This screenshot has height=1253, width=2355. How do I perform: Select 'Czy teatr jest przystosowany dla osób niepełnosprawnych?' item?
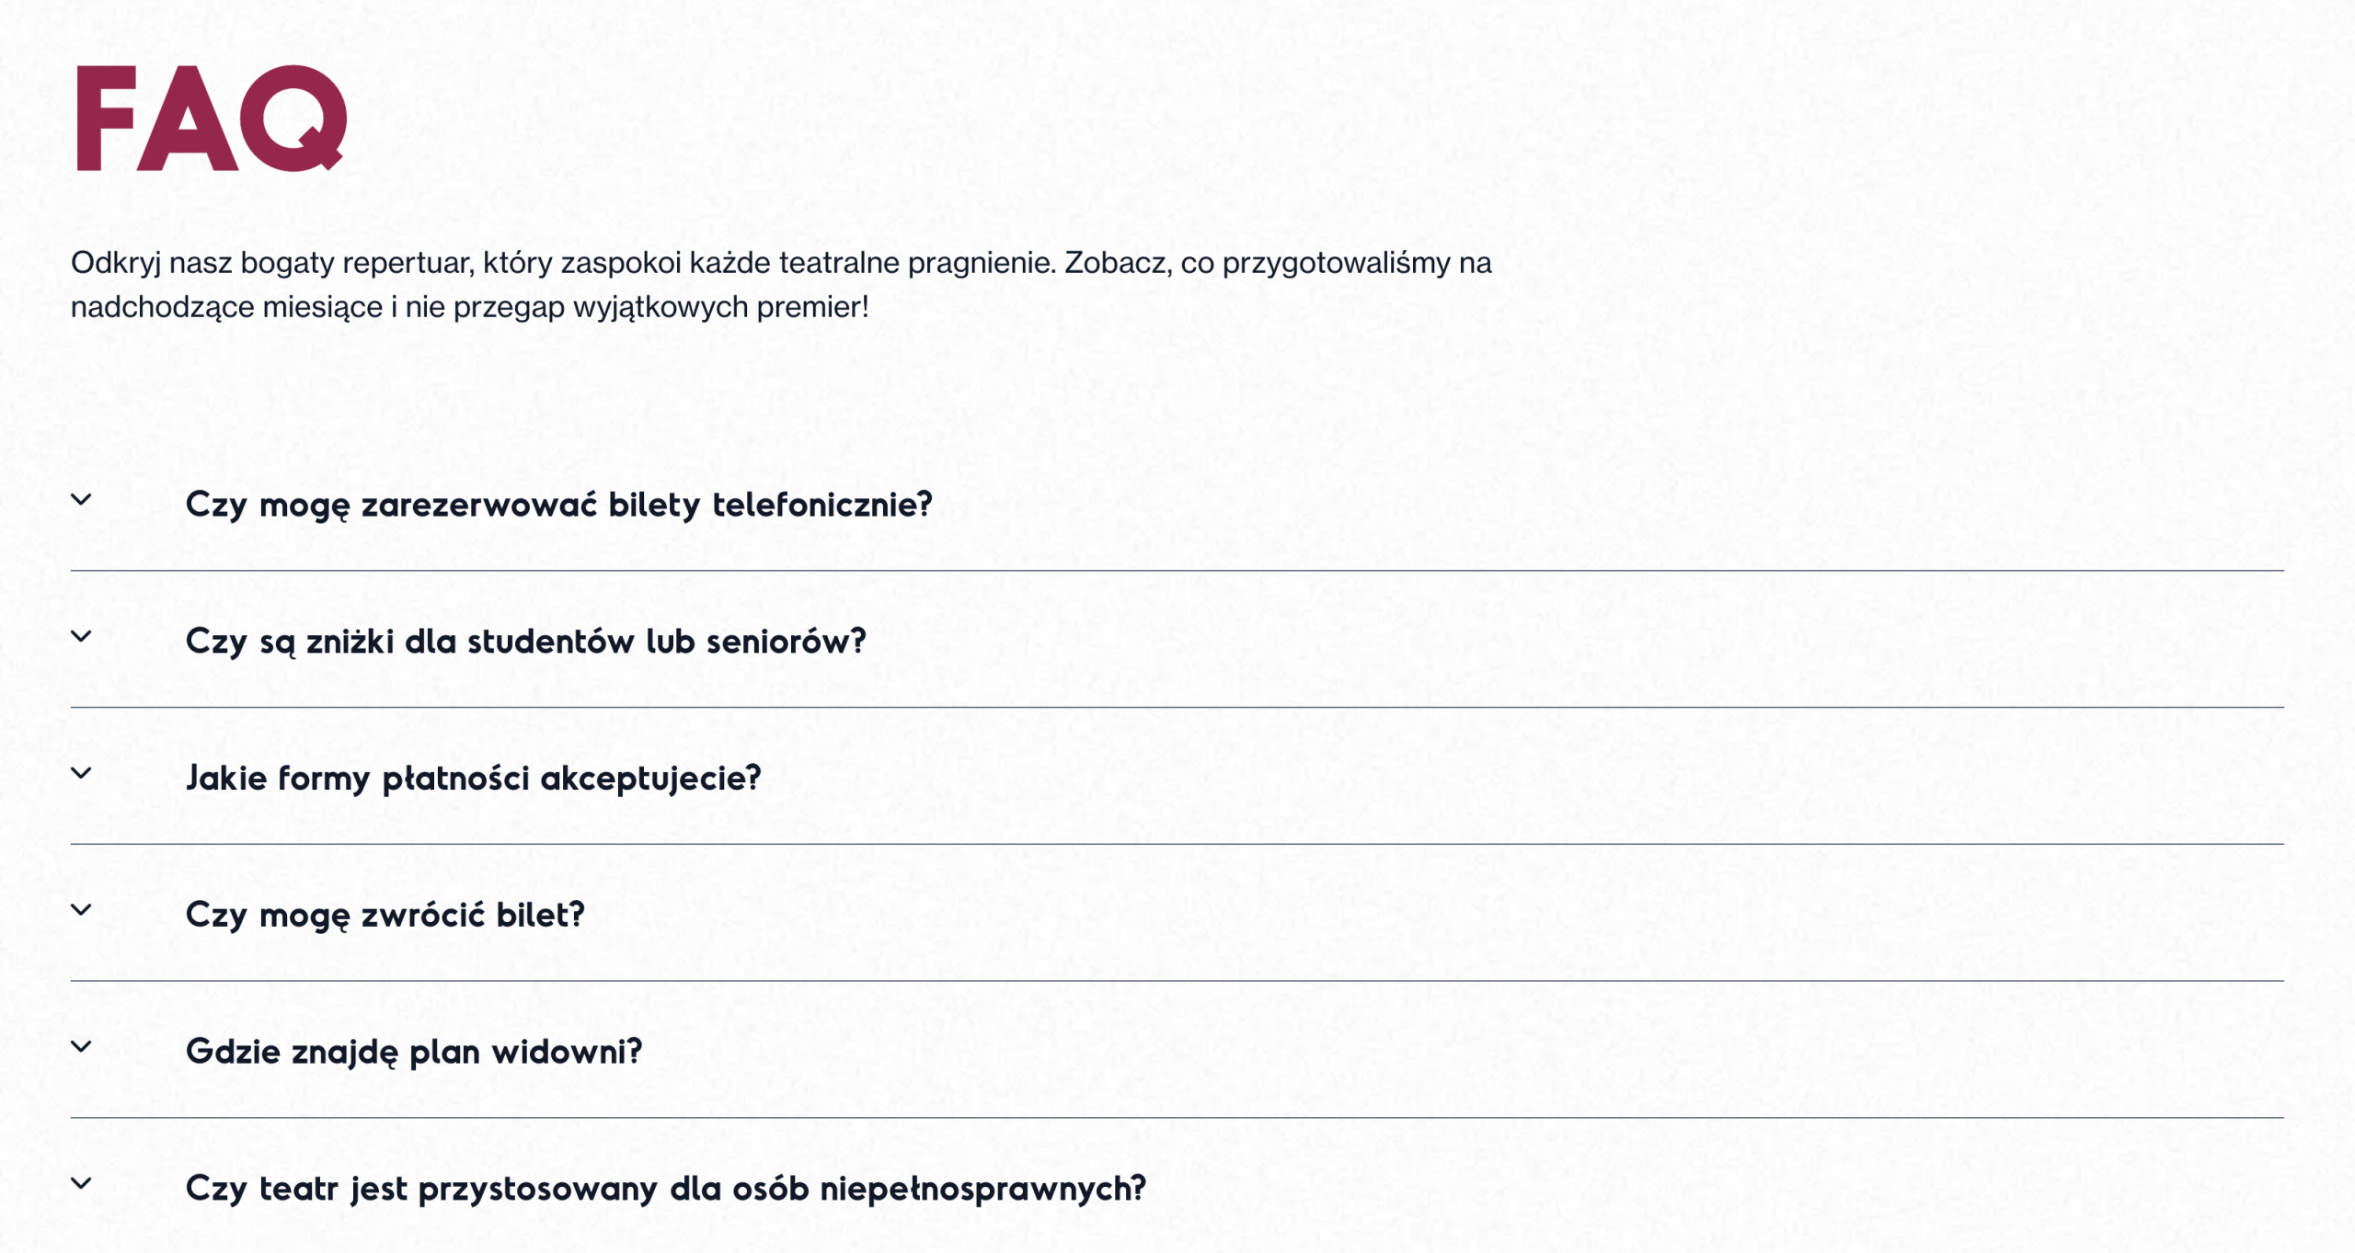click(x=665, y=1189)
